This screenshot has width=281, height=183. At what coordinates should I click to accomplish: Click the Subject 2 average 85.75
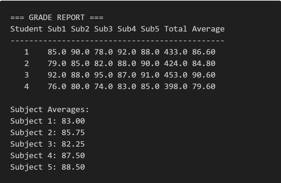click(73, 132)
